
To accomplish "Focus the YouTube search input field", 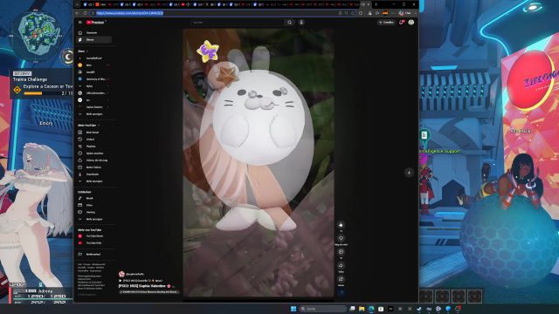I will coord(237,23).
